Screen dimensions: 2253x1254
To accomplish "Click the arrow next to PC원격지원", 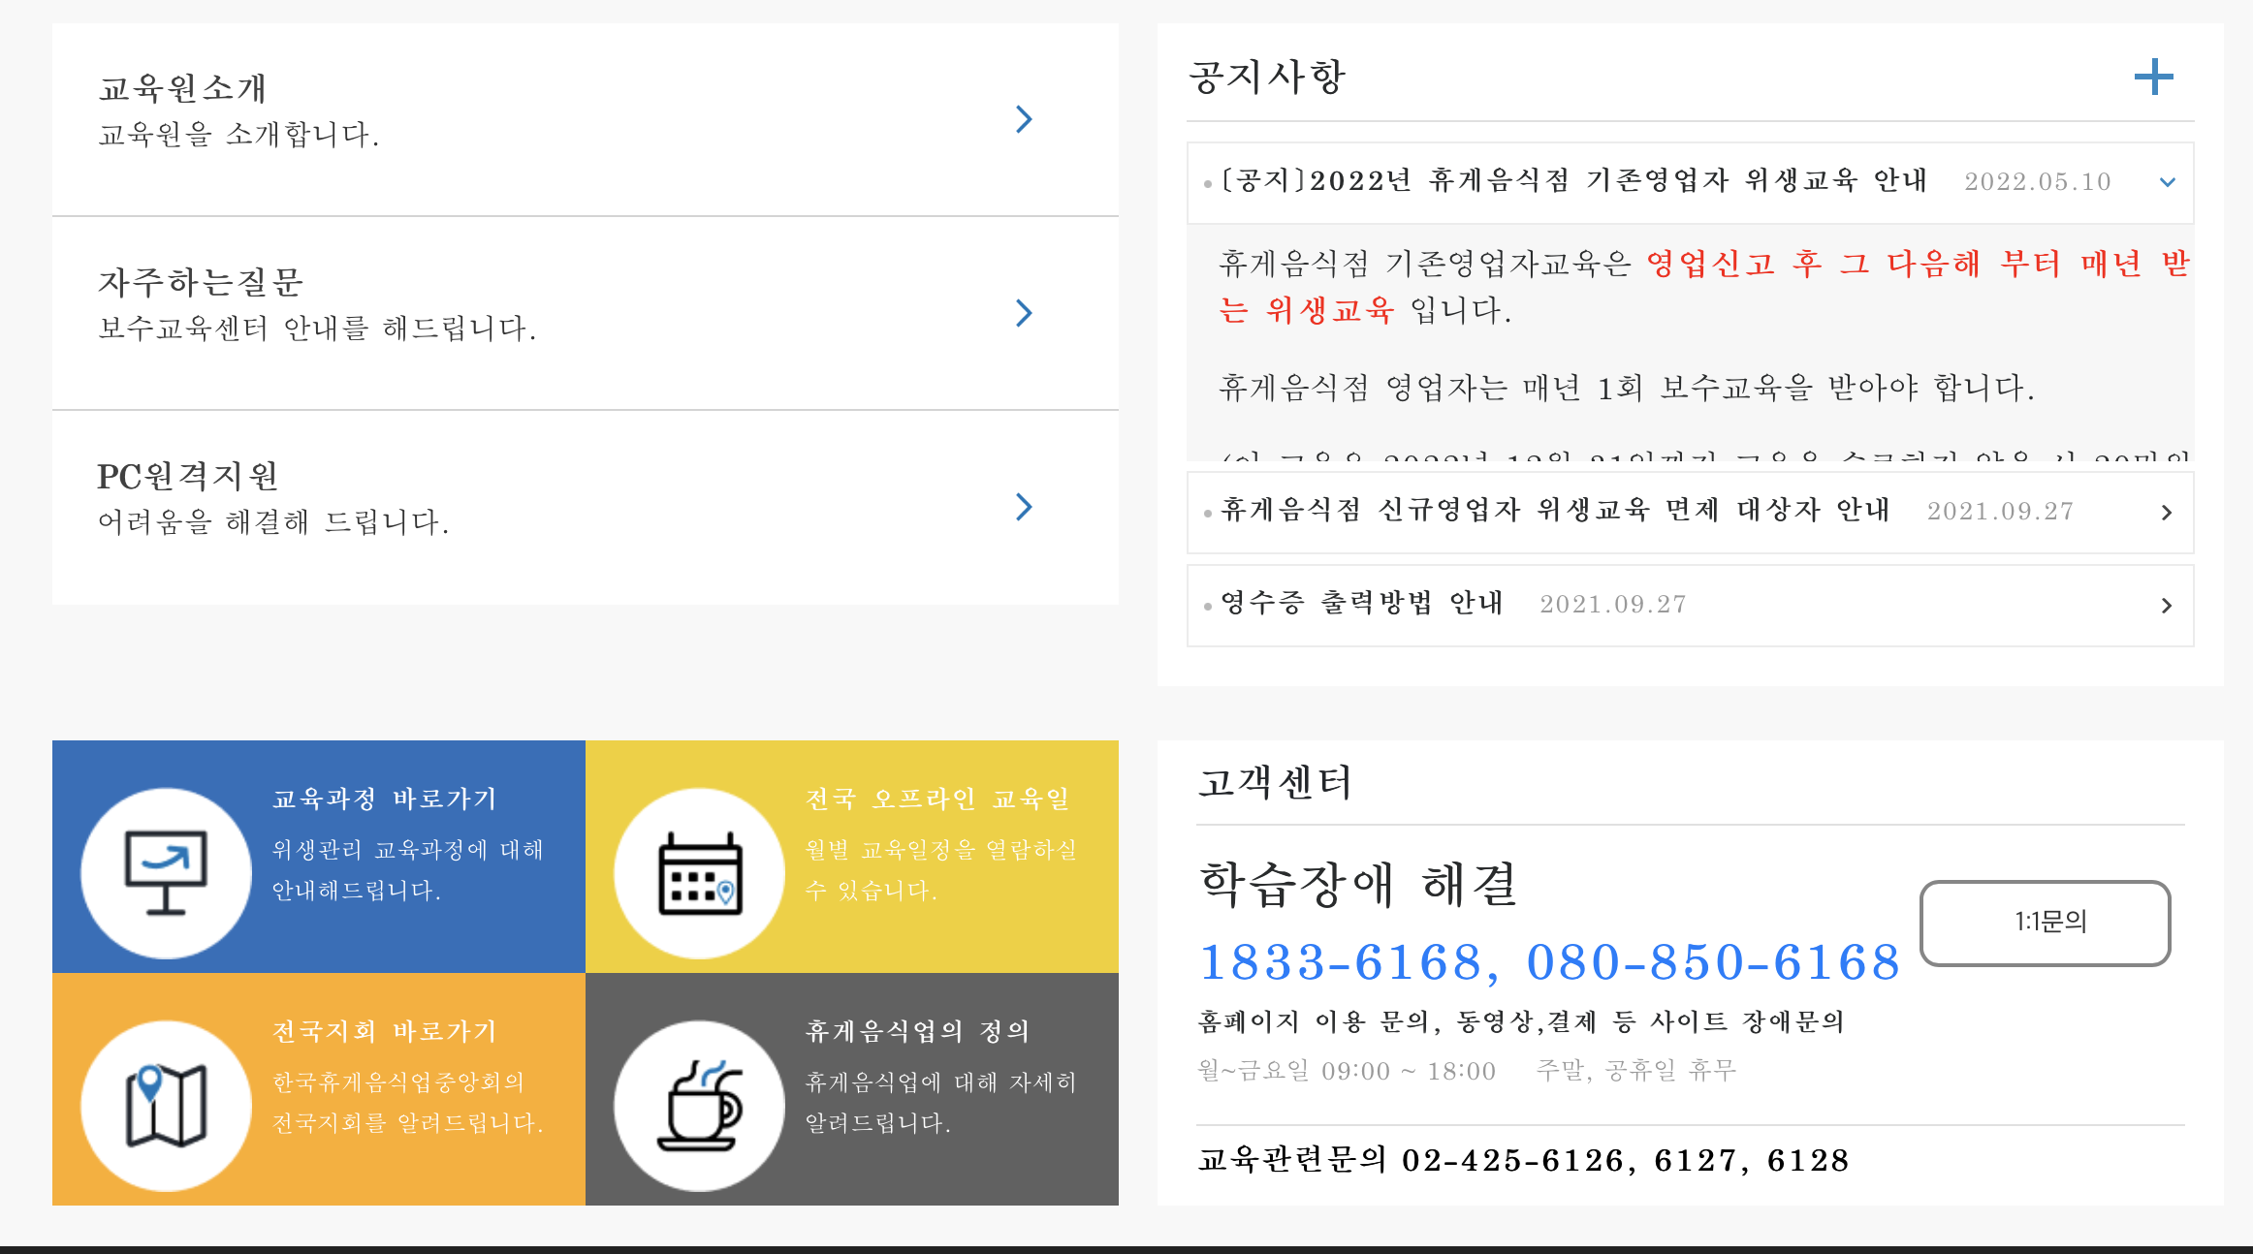I will 1024,507.
